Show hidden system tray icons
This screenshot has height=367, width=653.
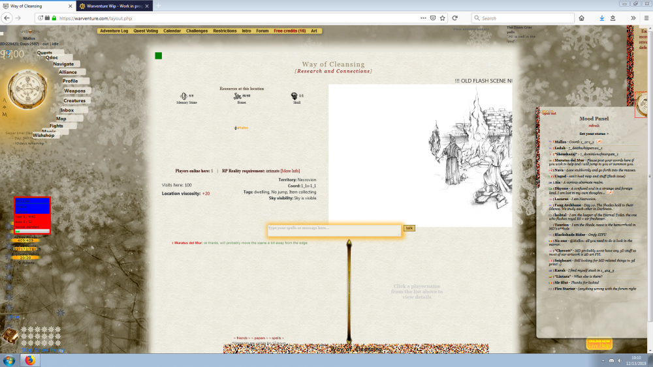pyautogui.click(x=603, y=360)
